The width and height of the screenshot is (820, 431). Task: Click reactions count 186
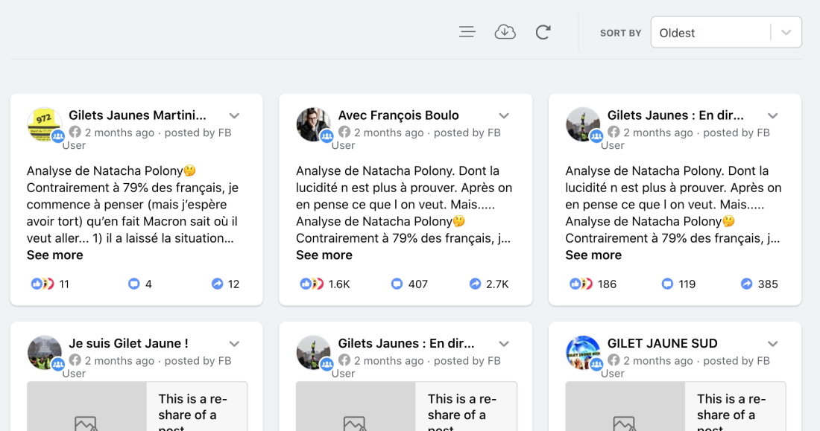[x=607, y=284]
